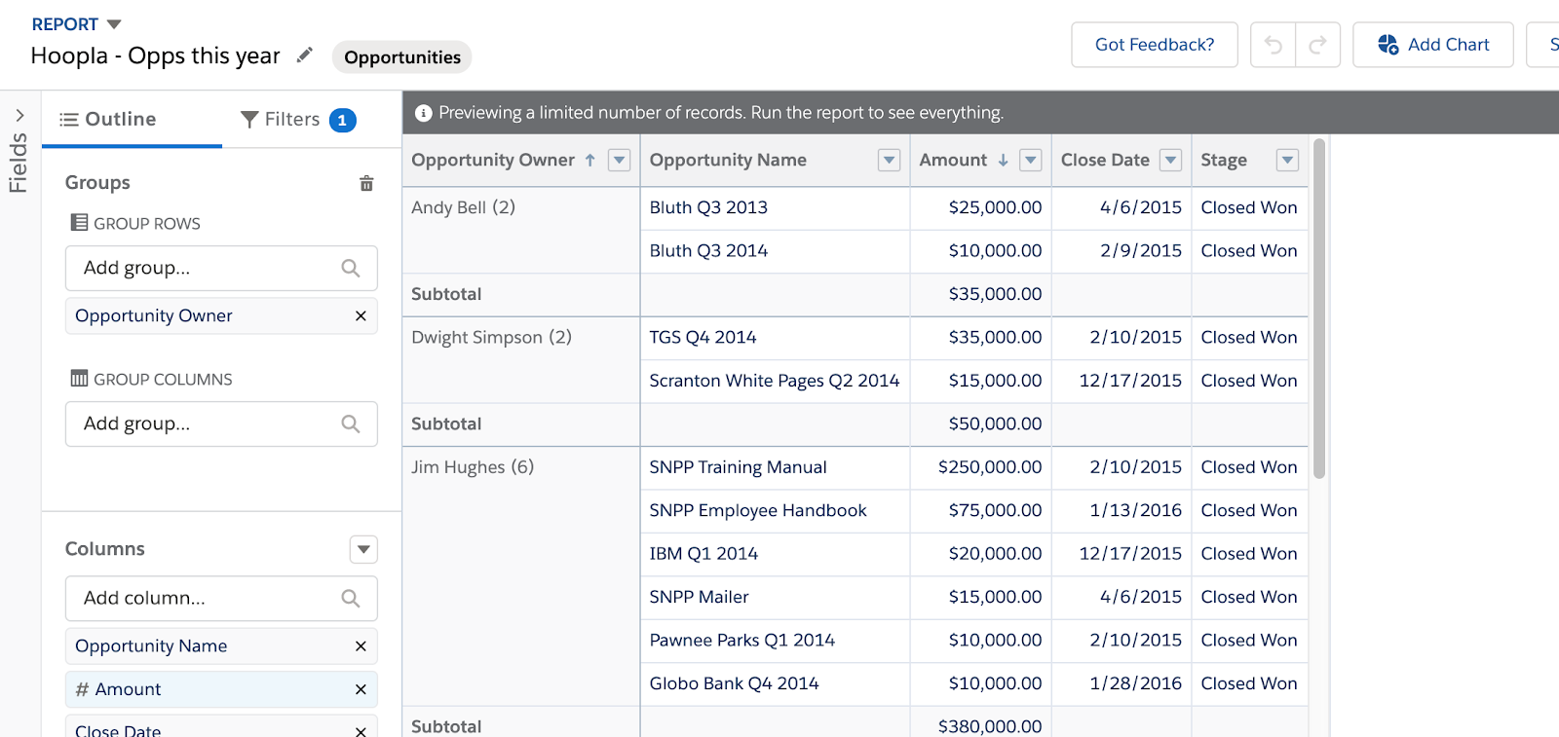Screen dimensions: 1559x737
Task: Open TGS Q4 2014 opportunity
Action: coord(703,337)
